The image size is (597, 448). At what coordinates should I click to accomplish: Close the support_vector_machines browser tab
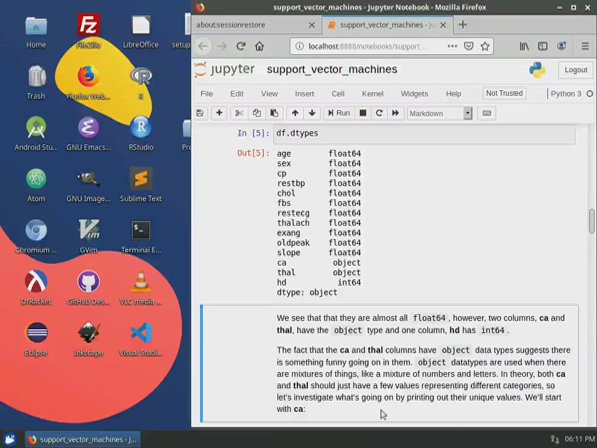[443, 25]
